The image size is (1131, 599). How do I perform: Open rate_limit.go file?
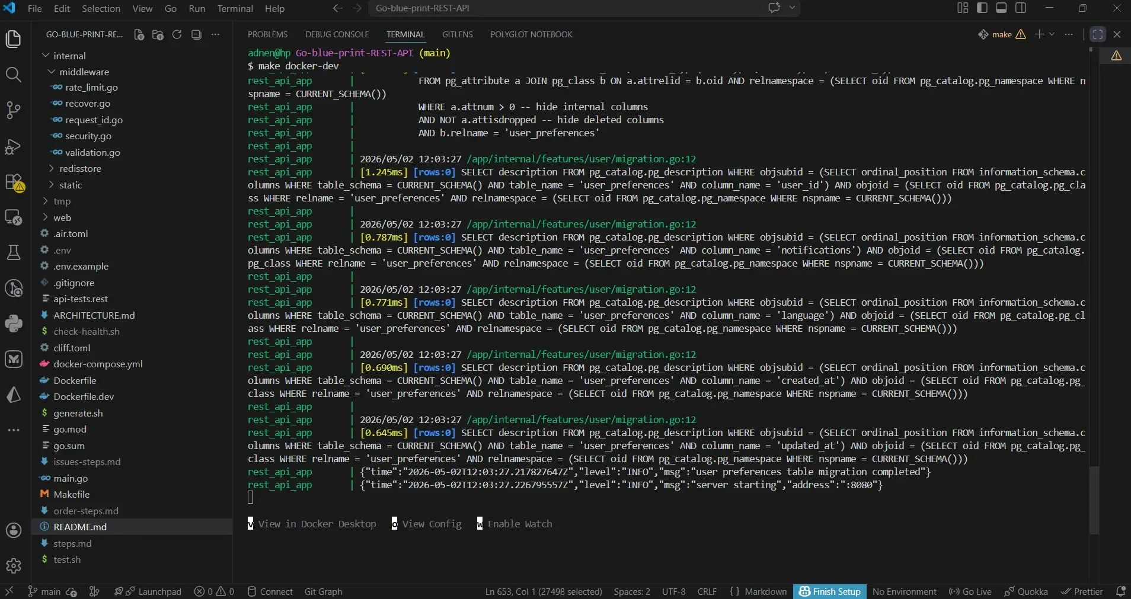[x=91, y=88]
